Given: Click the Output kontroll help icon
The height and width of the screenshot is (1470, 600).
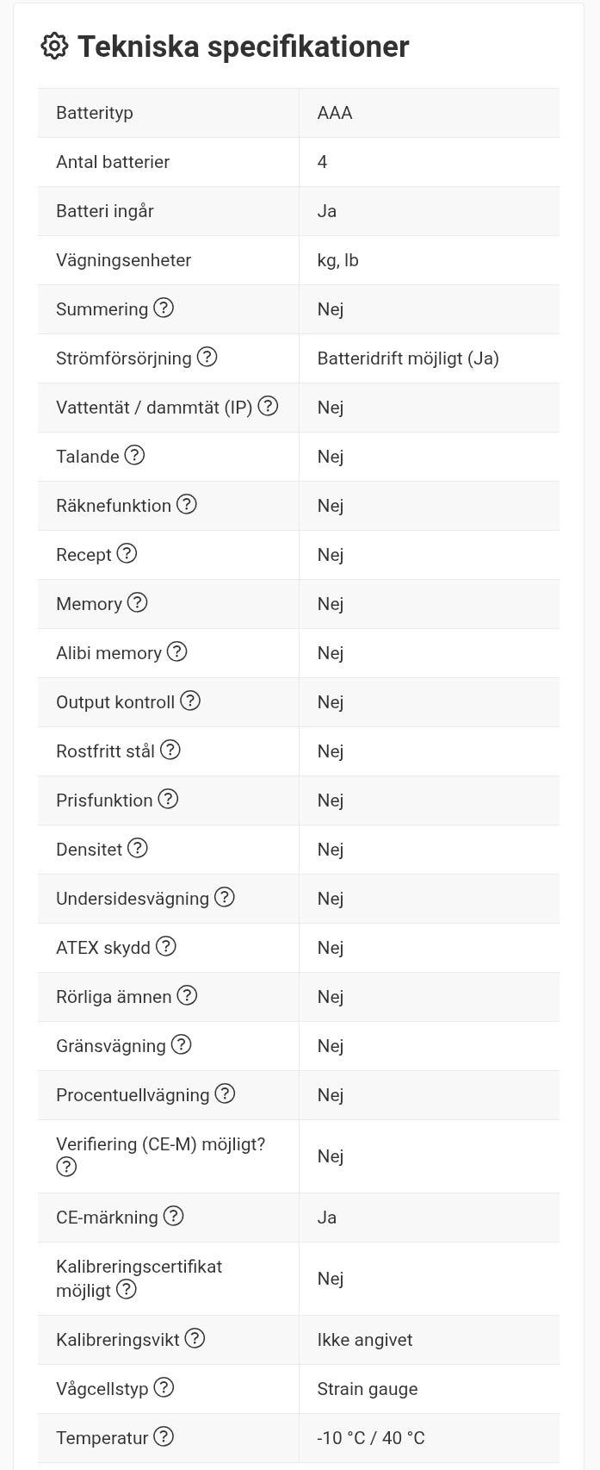Looking at the screenshot, I should click(190, 701).
